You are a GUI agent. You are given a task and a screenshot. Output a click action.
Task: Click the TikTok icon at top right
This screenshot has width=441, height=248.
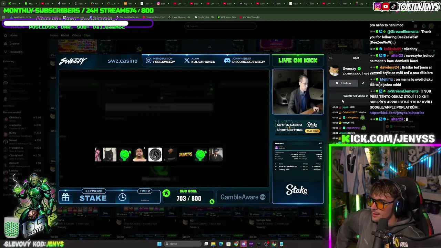pyautogui.click(x=393, y=6)
